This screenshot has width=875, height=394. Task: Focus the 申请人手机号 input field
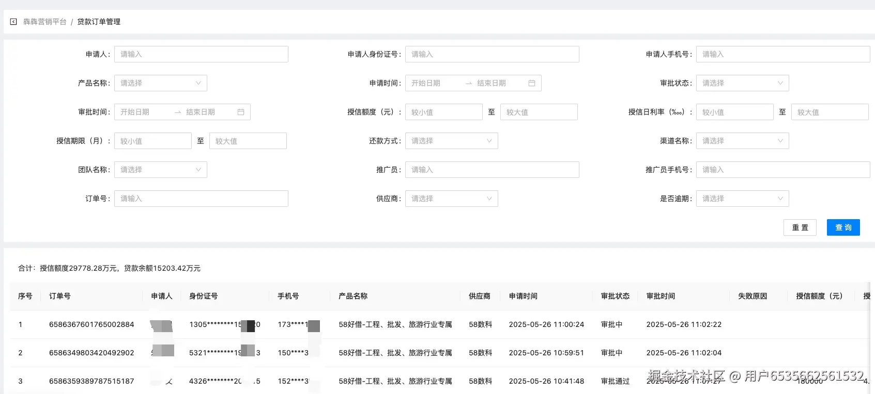point(783,54)
